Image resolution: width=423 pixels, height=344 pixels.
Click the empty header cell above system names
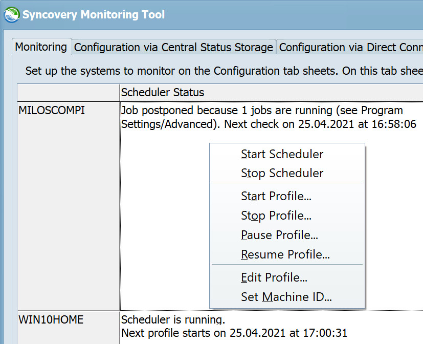point(68,93)
